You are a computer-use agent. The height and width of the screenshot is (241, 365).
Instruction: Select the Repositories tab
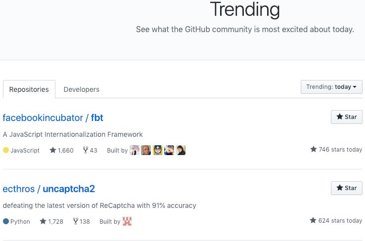tap(29, 89)
